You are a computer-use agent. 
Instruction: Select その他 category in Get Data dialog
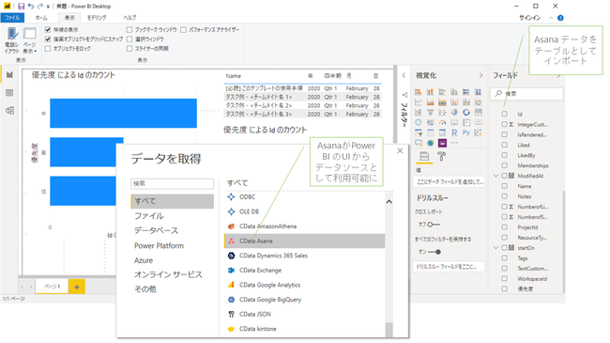pos(145,289)
